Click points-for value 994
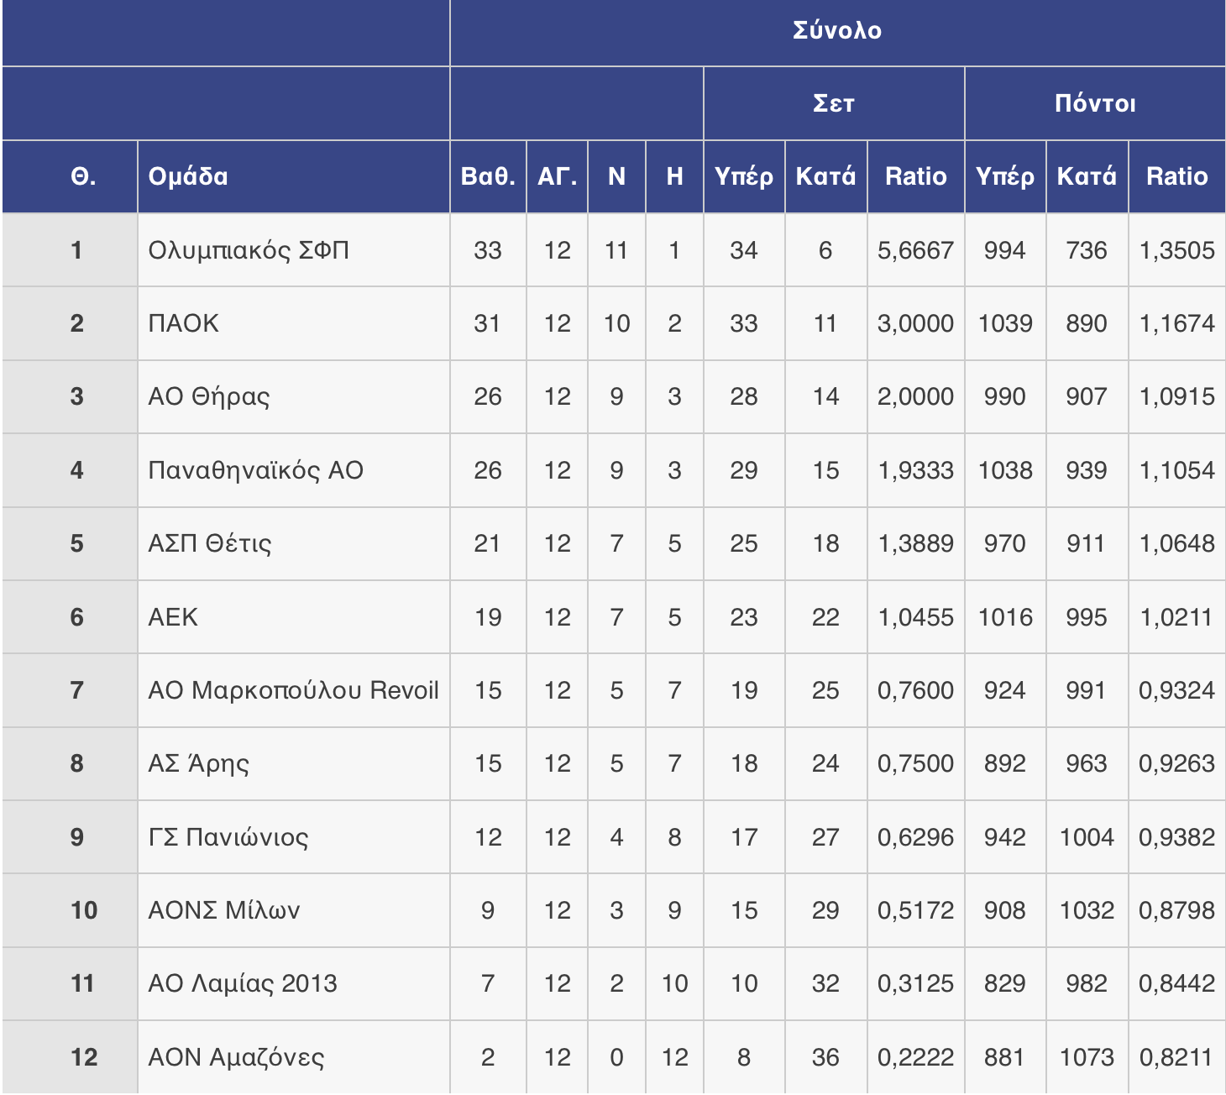This screenshot has height=1095, width=1226. point(1005,250)
